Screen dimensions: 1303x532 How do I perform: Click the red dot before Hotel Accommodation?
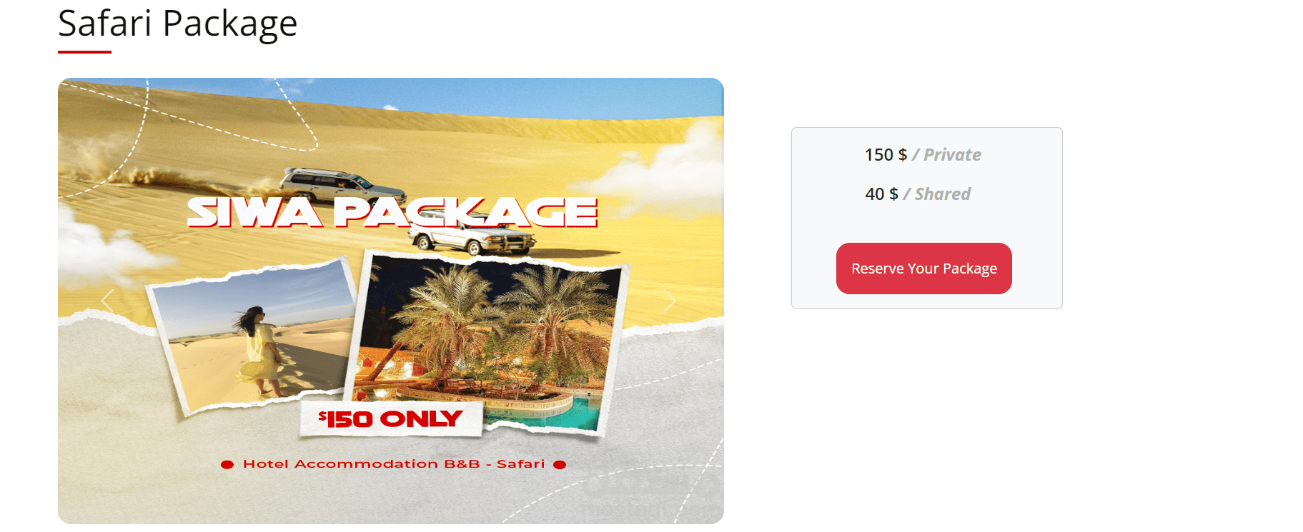tap(227, 465)
